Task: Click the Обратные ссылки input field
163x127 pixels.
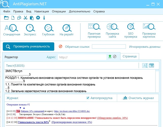Action: (109, 46)
